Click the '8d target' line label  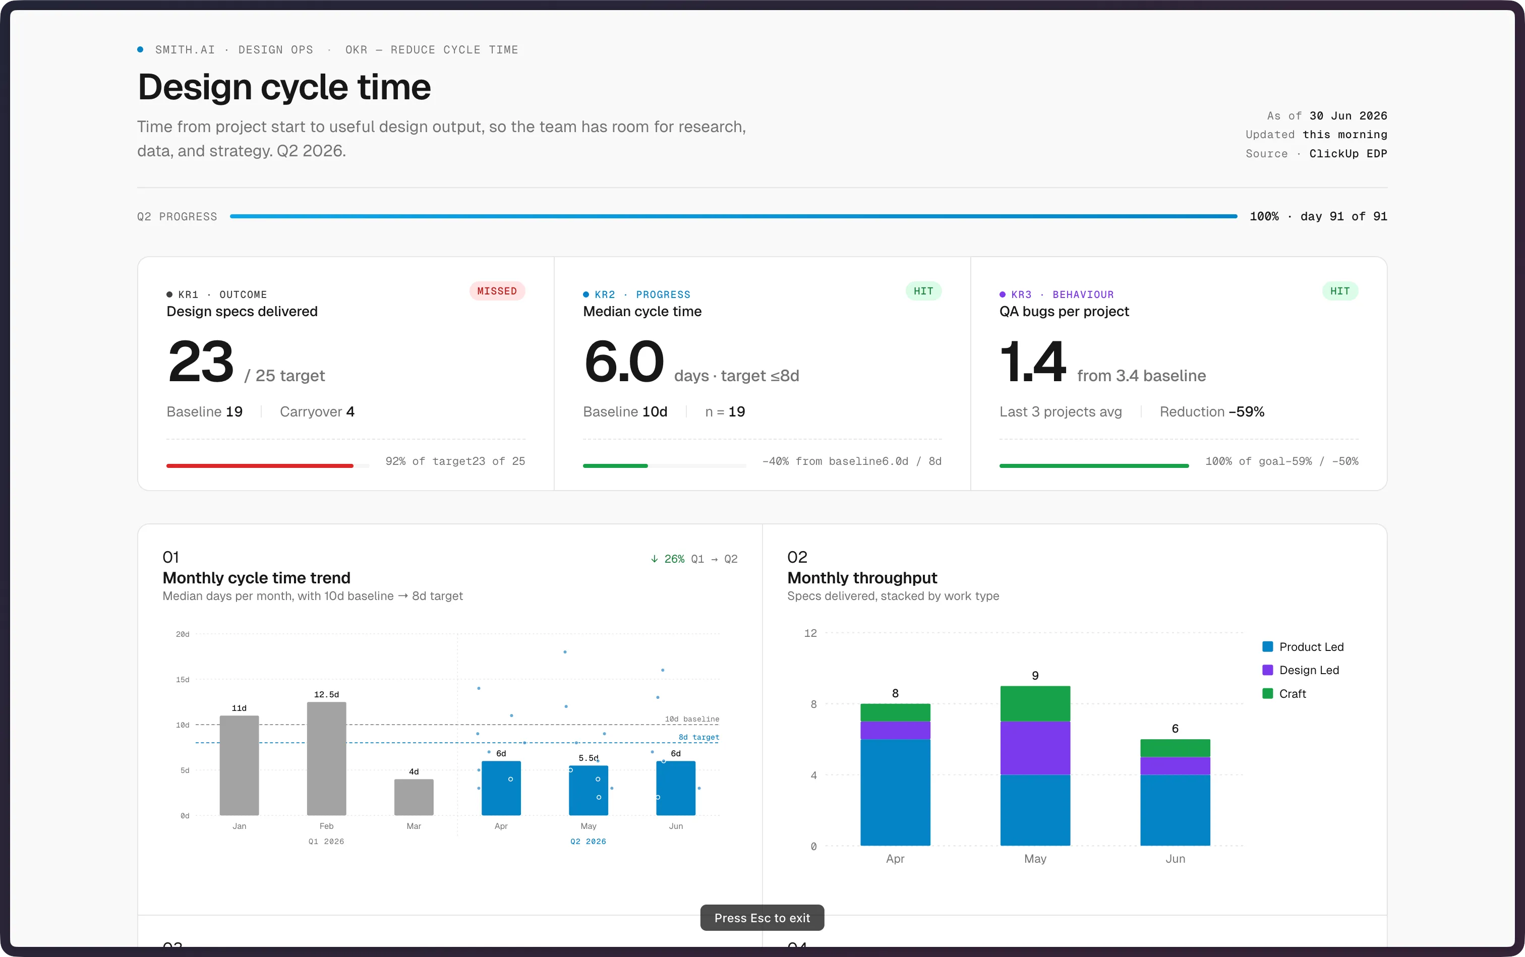tap(699, 737)
